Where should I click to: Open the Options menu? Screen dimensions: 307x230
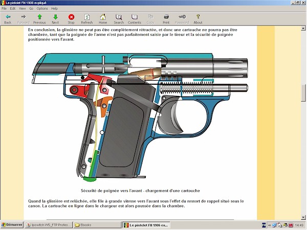click(x=42, y=8)
